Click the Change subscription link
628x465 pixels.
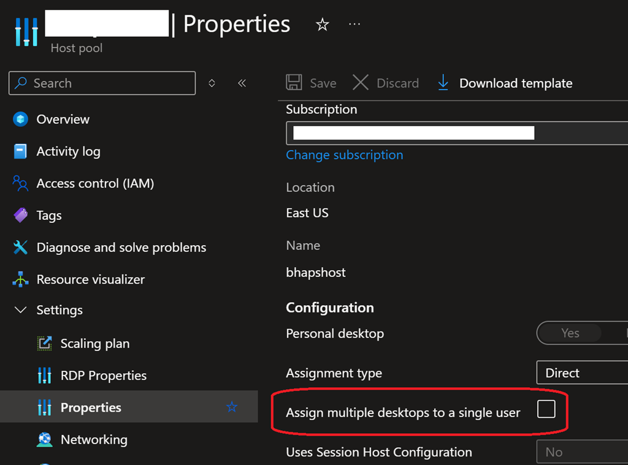coord(344,154)
